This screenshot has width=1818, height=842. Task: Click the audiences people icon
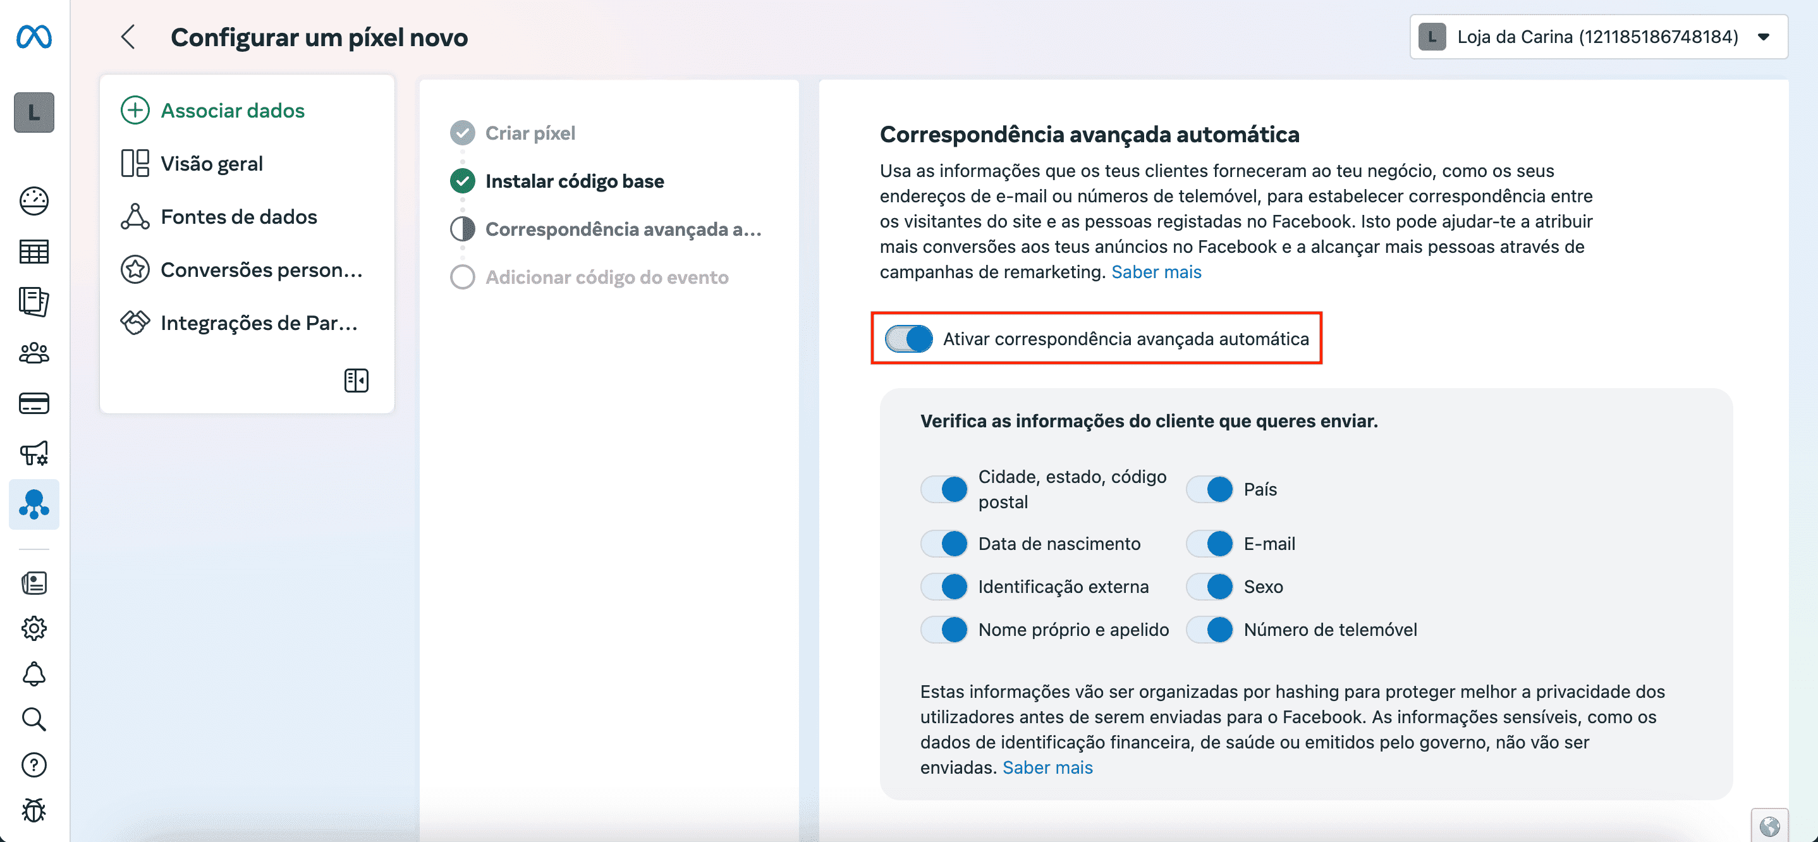(34, 353)
